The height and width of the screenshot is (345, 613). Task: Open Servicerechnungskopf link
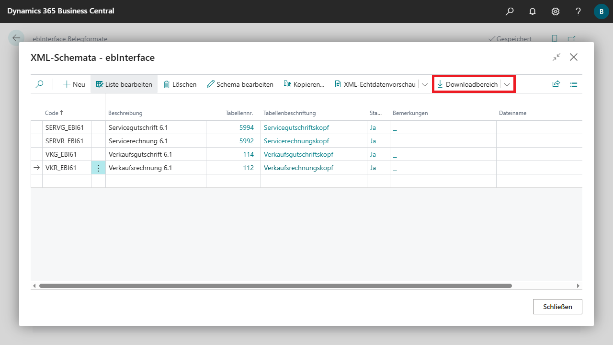point(296,141)
